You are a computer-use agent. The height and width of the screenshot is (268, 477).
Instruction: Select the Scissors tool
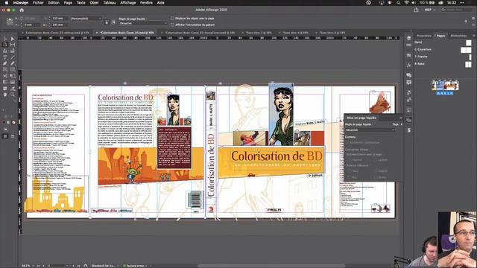pos(5,76)
